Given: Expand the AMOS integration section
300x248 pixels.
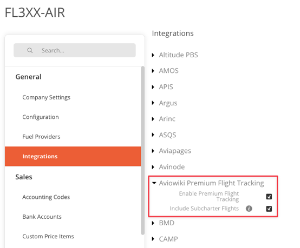Looking at the screenshot, I should coord(153,71).
